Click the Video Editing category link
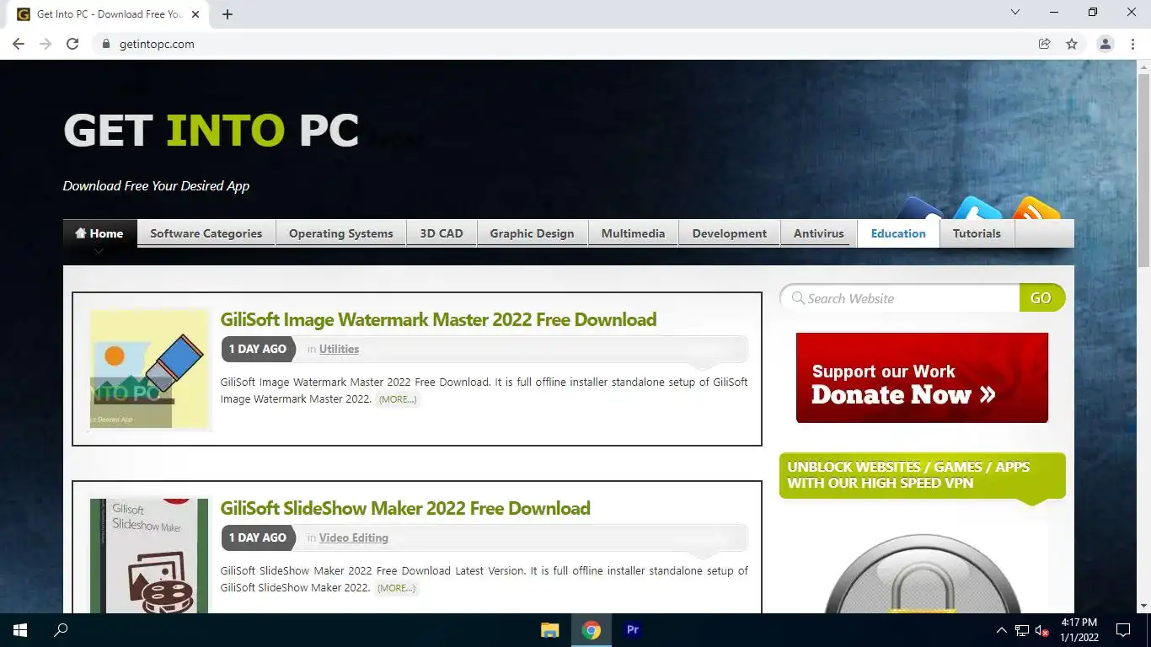The height and width of the screenshot is (647, 1151). (354, 537)
